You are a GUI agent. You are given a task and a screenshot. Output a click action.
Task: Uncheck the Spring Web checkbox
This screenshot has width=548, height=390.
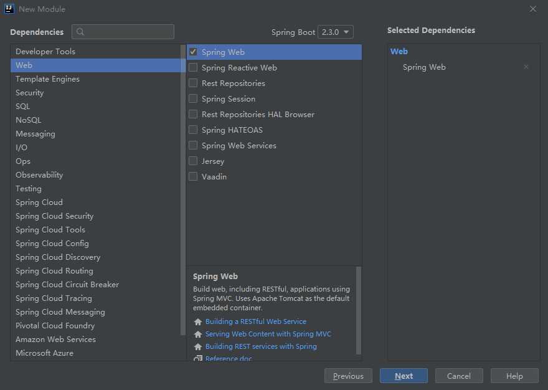[x=193, y=52]
